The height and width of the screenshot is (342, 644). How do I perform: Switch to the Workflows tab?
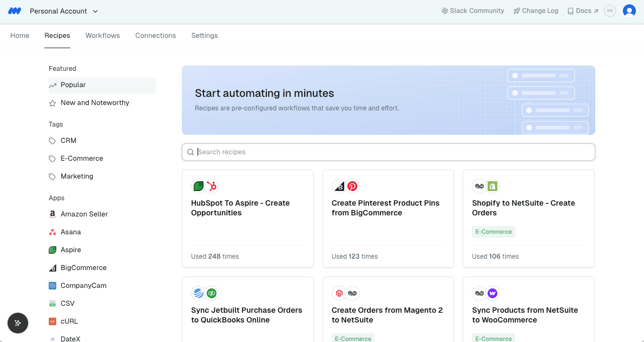103,36
